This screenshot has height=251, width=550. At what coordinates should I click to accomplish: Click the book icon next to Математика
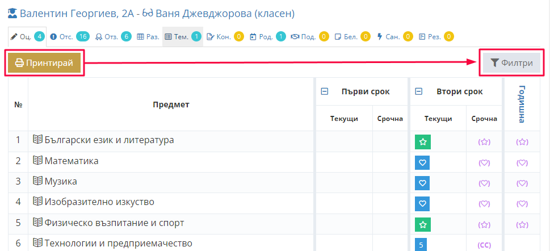coord(37,161)
